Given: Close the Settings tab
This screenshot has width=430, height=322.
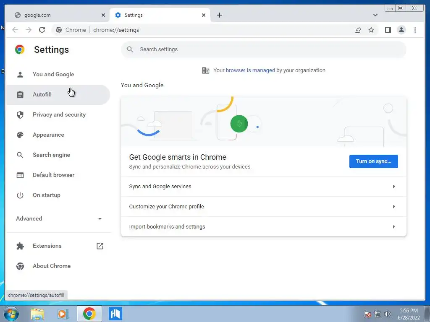Looking at the screenshot, I should (204, 15).
